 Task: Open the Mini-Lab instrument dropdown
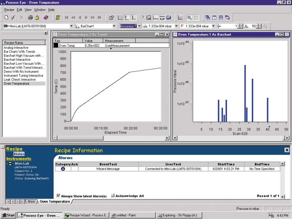(72, 26)
